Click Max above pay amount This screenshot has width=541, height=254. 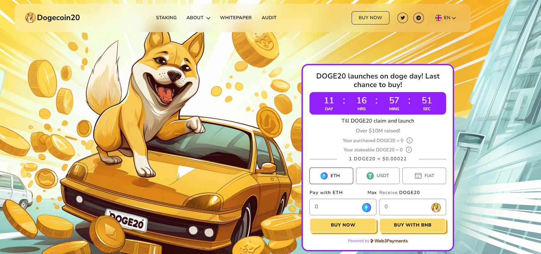tap(372, 192)
